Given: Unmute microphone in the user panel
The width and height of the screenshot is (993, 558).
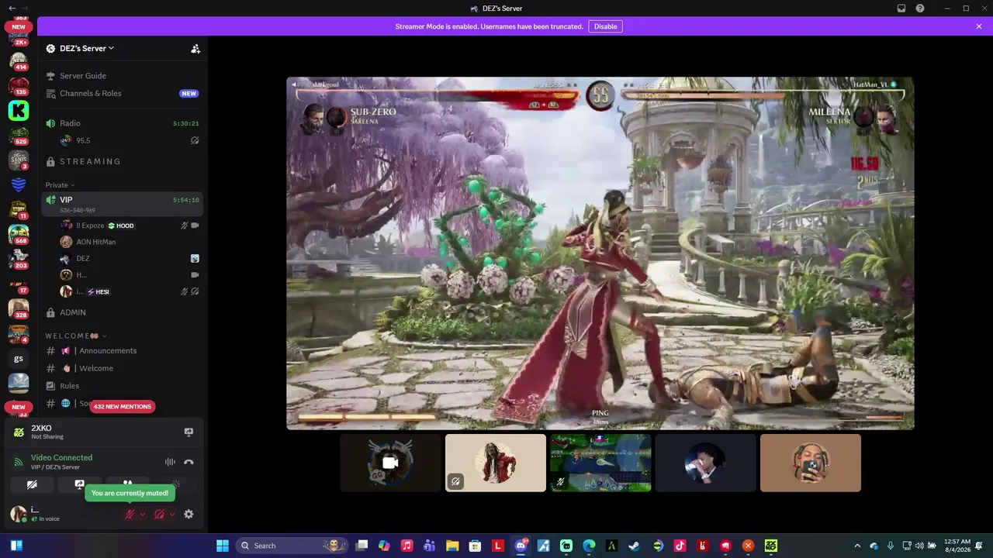Looking at the screenshot, I should tap(130, 514).
